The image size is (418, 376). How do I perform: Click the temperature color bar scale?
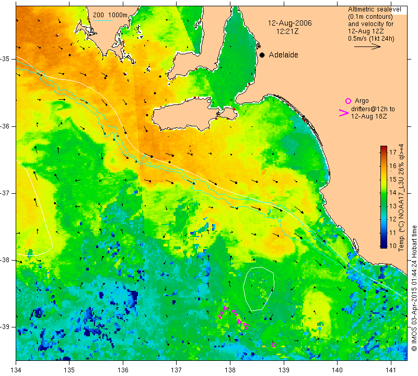click(x=384, y=197)
